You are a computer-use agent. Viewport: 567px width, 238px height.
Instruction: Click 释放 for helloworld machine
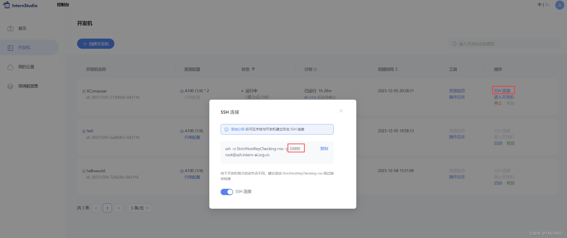tap(511, 183)
